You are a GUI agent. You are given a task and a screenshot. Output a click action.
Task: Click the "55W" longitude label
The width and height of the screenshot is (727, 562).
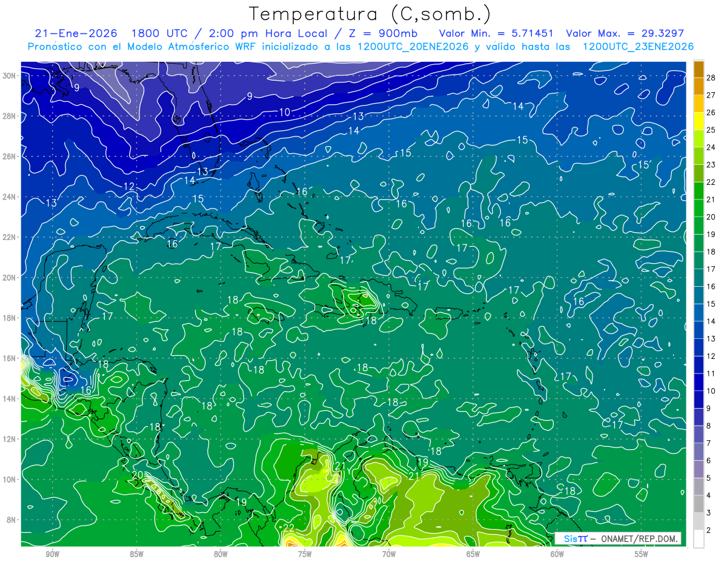click(642, 554)
